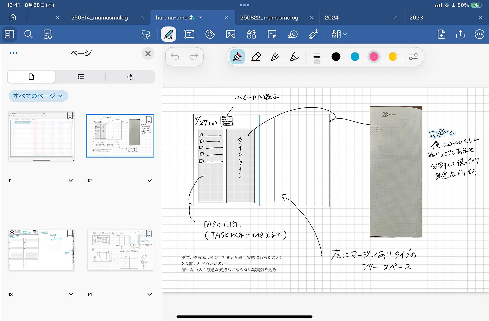
Task: Open the Sticky note tool
Action: pos(272,34)
